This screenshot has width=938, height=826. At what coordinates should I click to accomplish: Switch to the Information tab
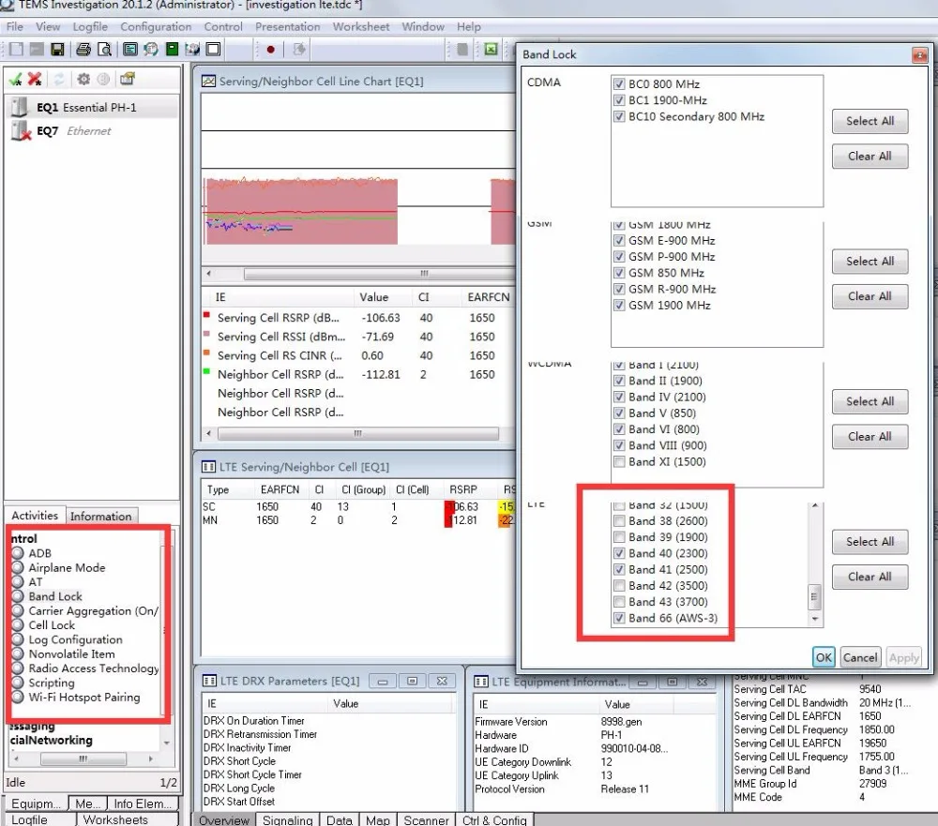[x=101, y=517]
